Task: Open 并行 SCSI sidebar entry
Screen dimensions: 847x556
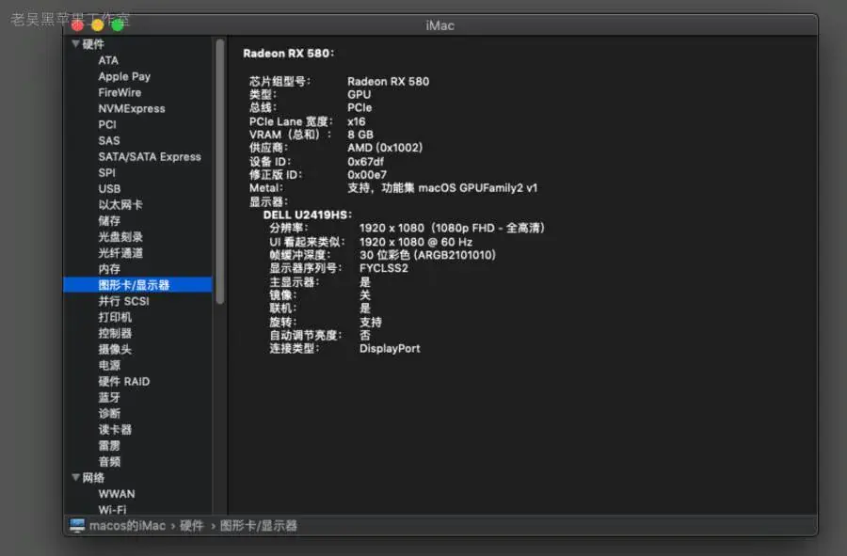Action: [x=123, y=301]
